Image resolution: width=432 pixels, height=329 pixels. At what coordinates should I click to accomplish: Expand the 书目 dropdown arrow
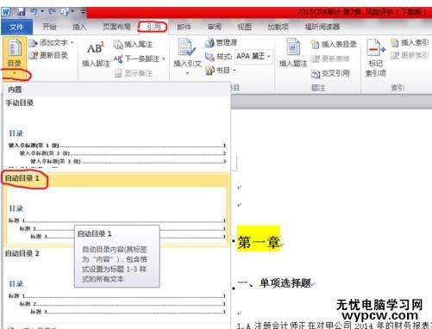point(235,71)
